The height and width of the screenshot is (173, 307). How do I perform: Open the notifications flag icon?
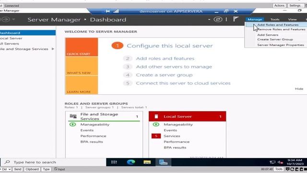tap(236, 19)
